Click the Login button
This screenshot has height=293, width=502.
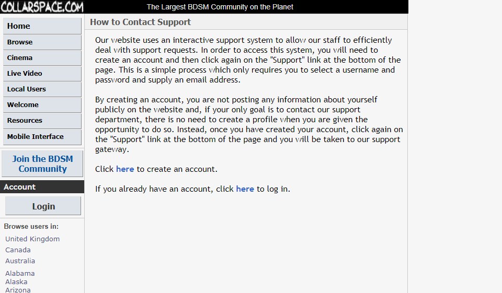[x=43, y=206]
